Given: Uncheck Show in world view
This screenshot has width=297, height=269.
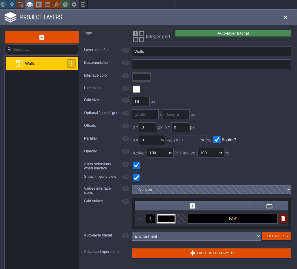Looking at the screenshot, I should coord(137,178).
